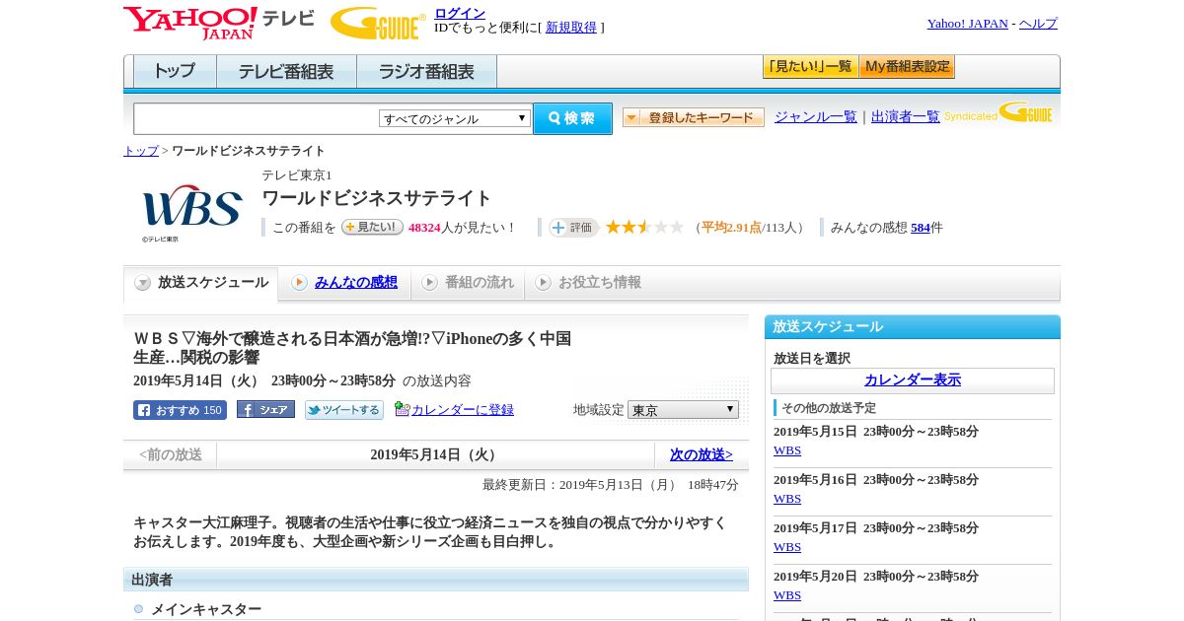Image resolution: width=1184 pixels, height=621 pixels.
Task: Click the カレンダーに登録 link
Action: (x=463, y=410)
